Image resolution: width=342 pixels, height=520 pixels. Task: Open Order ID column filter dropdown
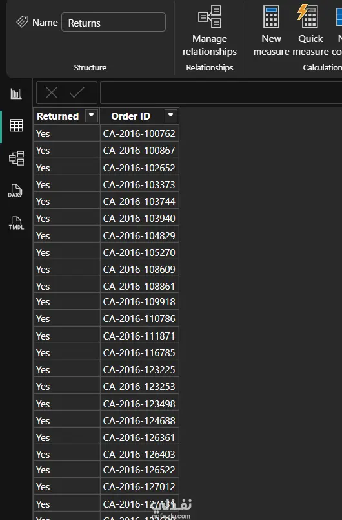click(x=170, y=116)
